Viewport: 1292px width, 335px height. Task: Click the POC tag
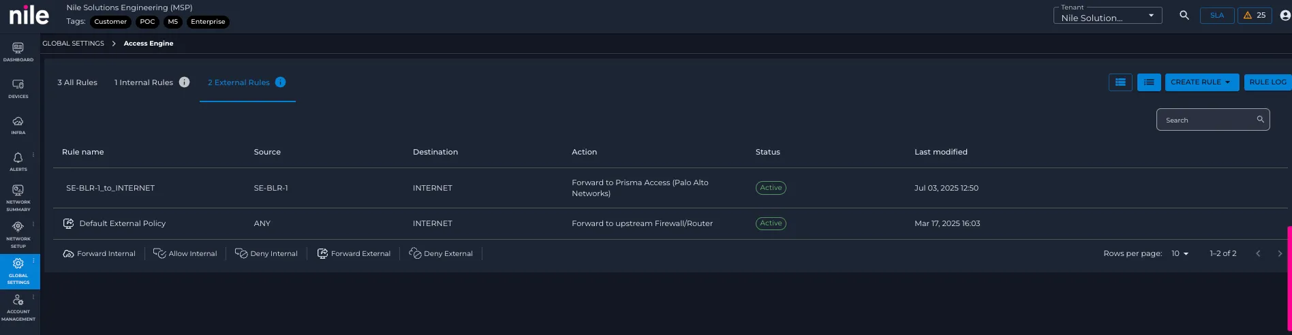tap(147, 22)
